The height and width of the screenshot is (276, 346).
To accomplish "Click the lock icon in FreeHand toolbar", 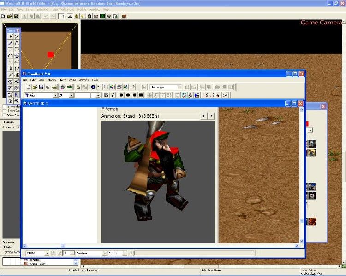I will coord(78,87).
